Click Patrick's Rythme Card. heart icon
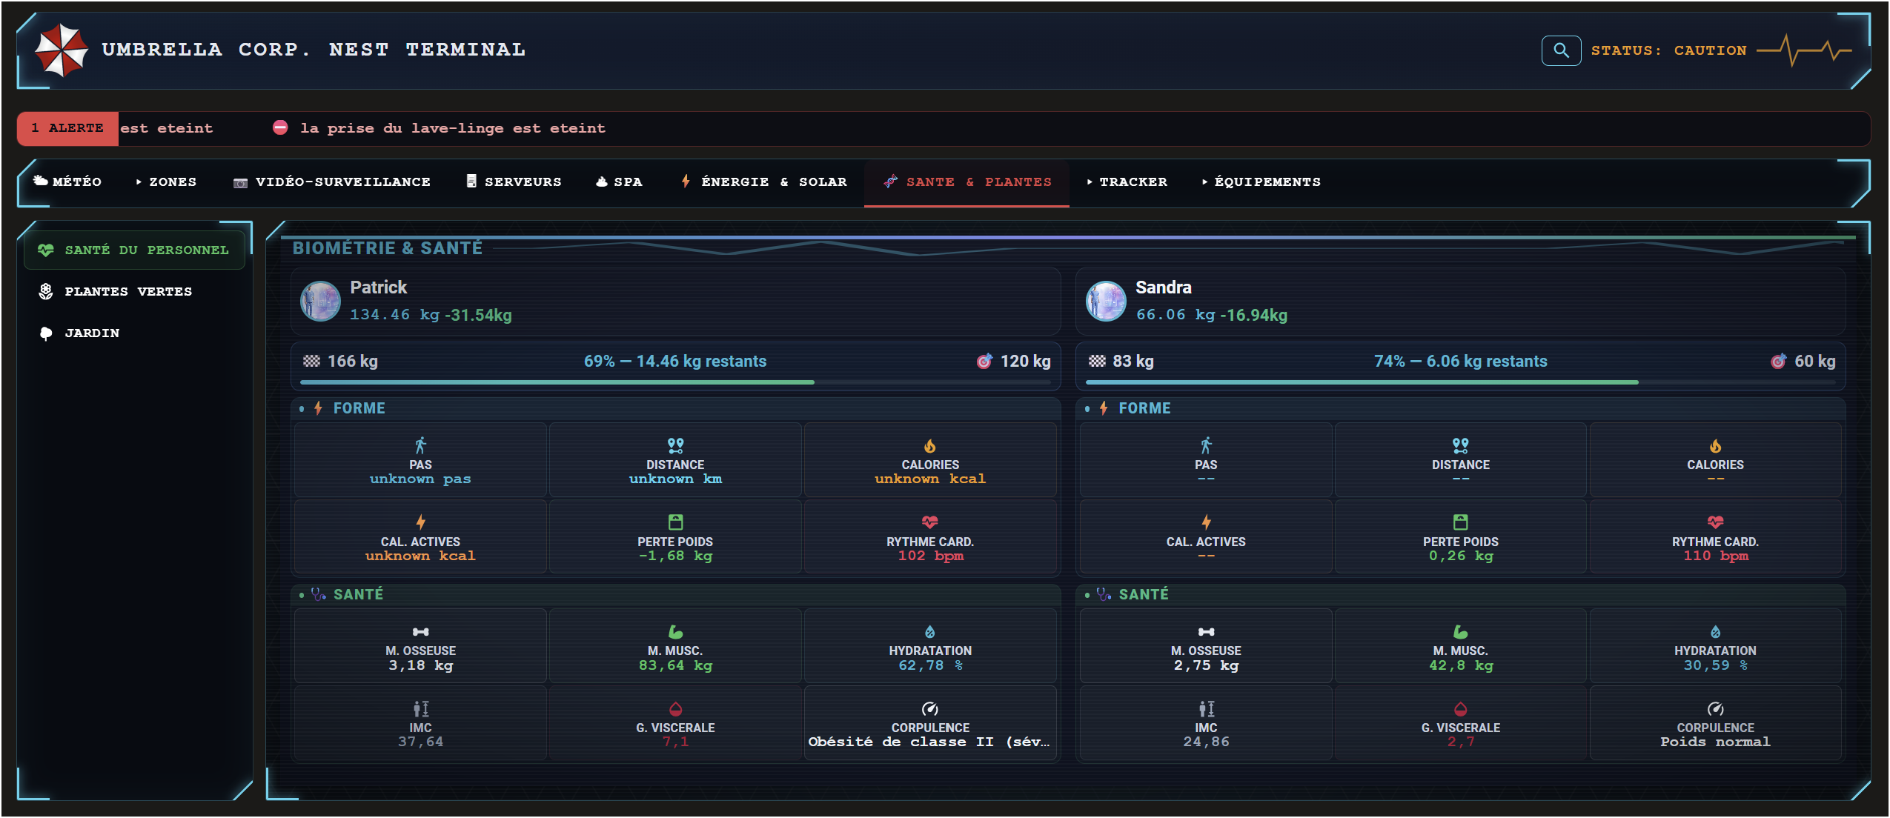Image resolution: width=1890 pixels, height=818 pixels. click(x=930, y=522)
